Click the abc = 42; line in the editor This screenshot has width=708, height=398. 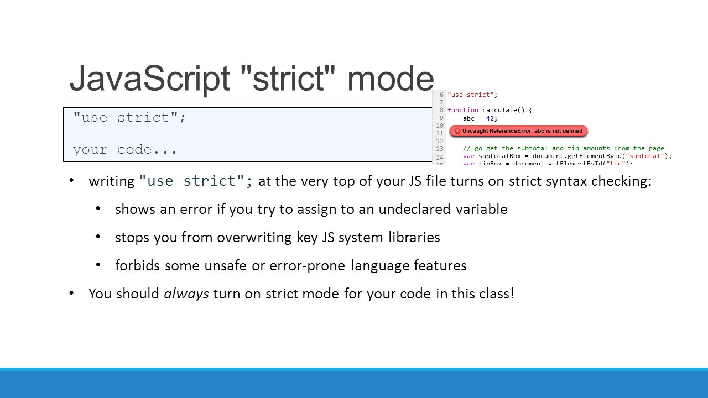pos(480,118)
